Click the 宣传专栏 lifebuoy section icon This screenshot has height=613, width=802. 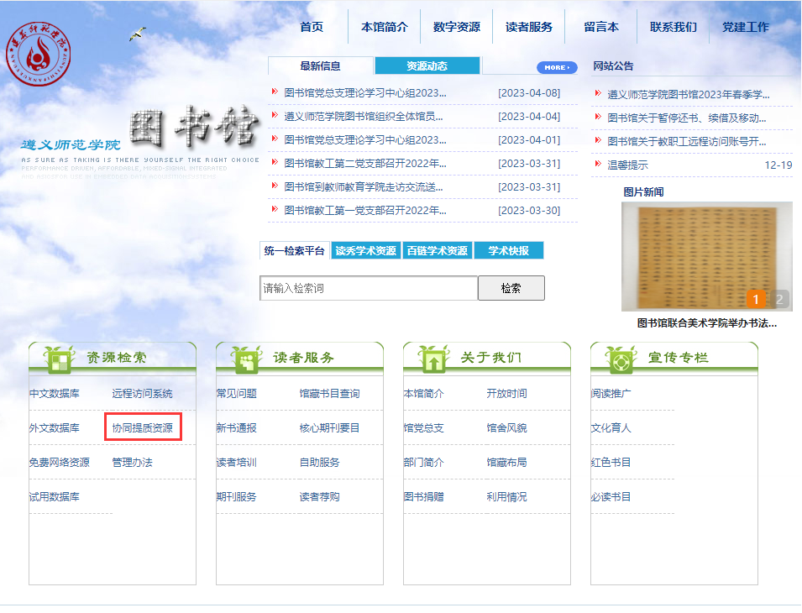pyautogui.click(x=620, y=359)
